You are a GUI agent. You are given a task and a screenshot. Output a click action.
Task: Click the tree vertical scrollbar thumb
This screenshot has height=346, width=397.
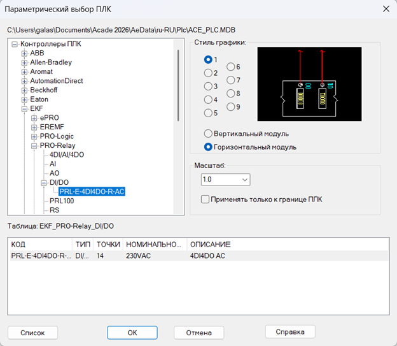tap(178, 85)
